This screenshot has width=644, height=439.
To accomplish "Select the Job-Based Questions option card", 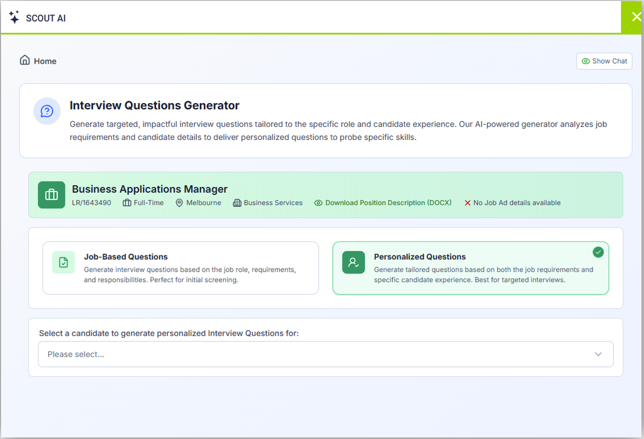I will click(x=181, y=268).
